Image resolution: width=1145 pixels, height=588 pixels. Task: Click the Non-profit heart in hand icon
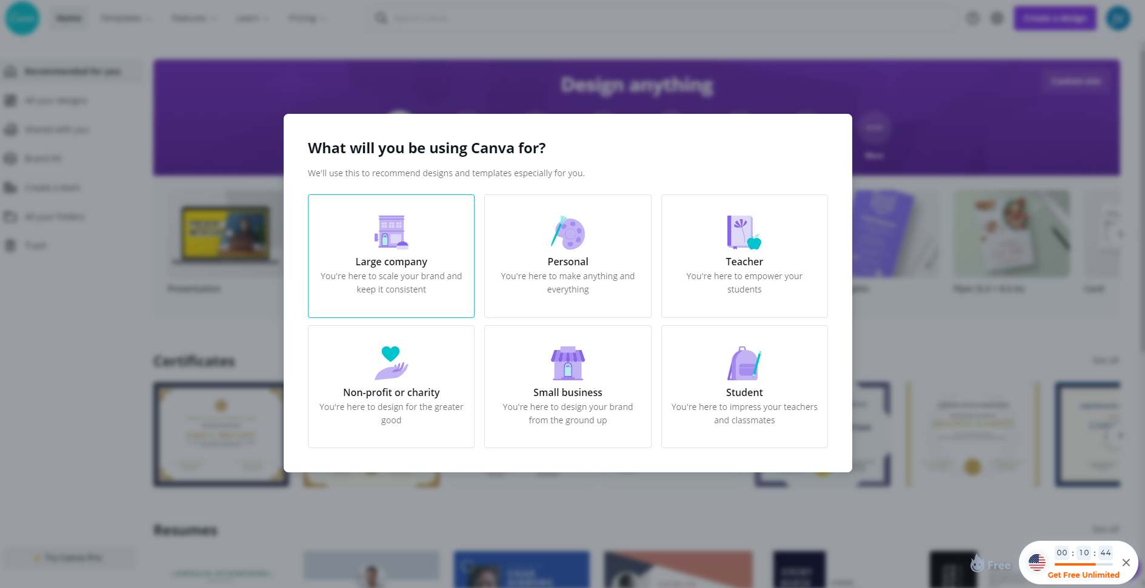(x=392, y=363)
